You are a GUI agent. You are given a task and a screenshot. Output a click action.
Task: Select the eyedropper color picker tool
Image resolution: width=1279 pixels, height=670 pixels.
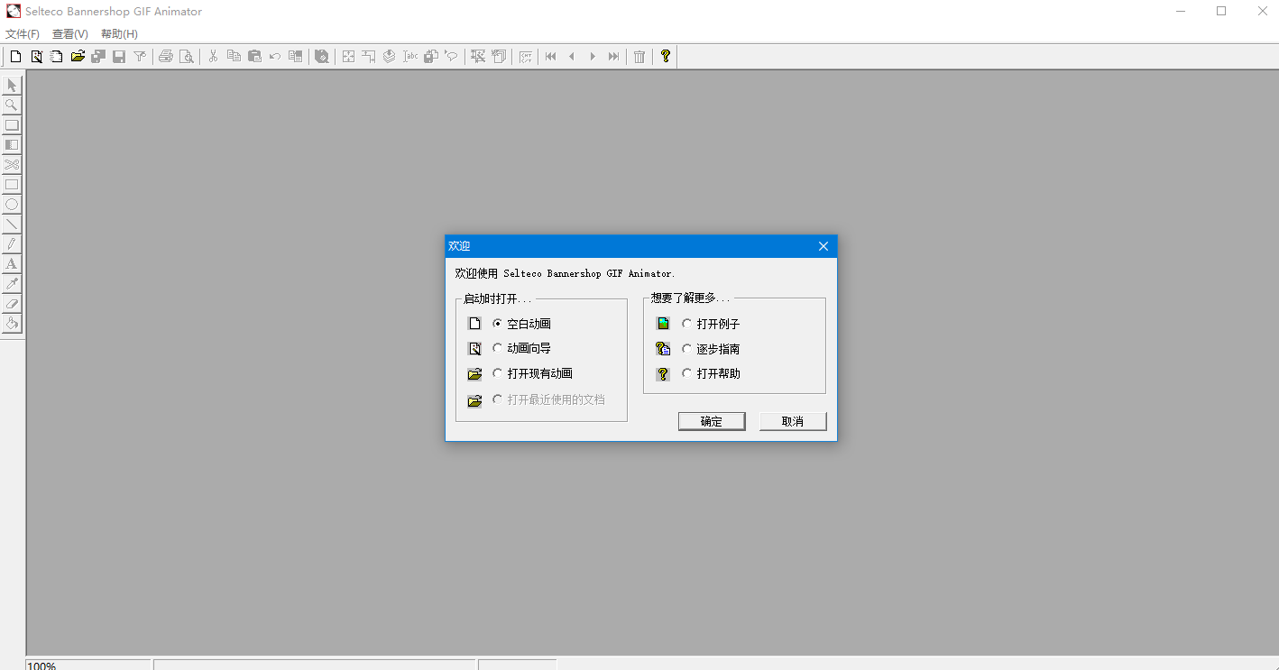click(12, 284)
